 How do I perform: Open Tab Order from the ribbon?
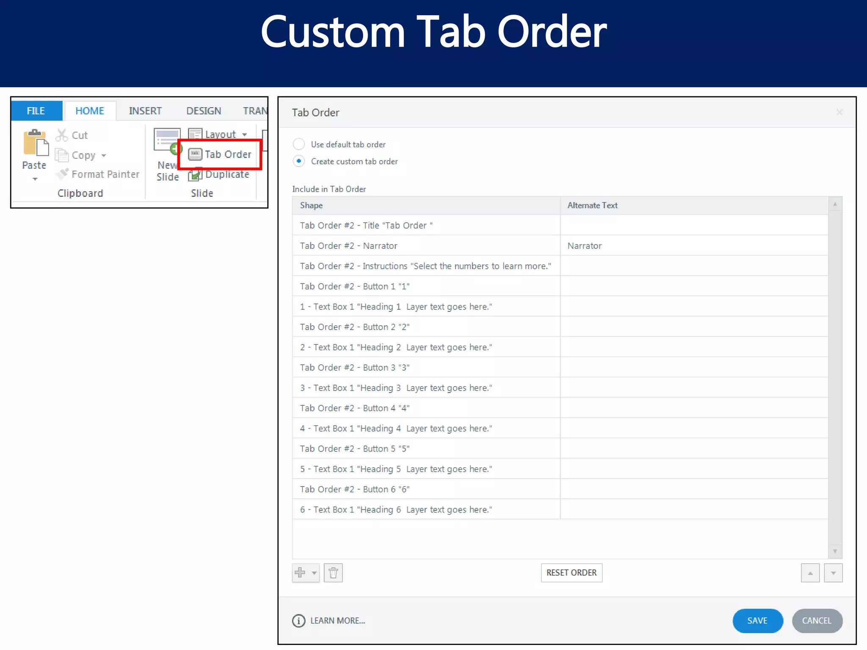220,154
